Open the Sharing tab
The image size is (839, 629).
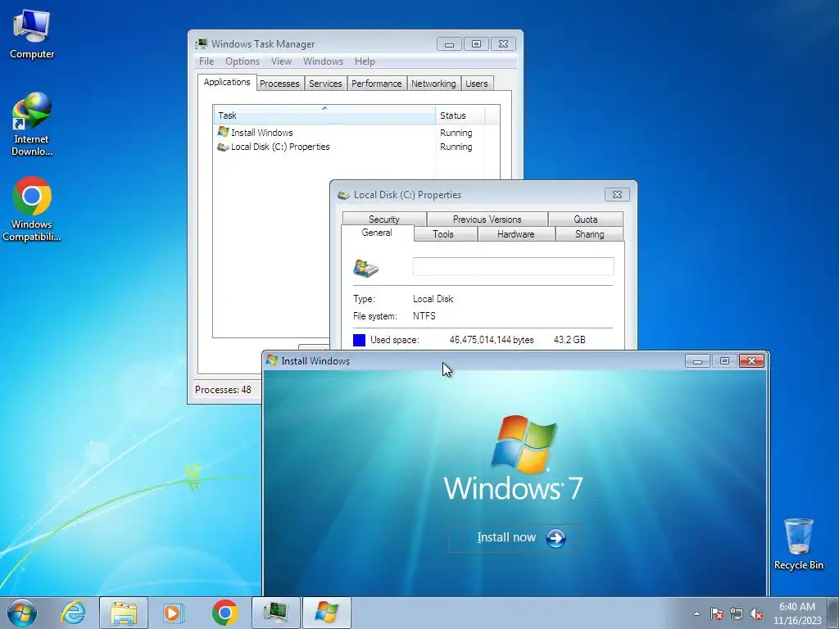[x=589, y=234]
